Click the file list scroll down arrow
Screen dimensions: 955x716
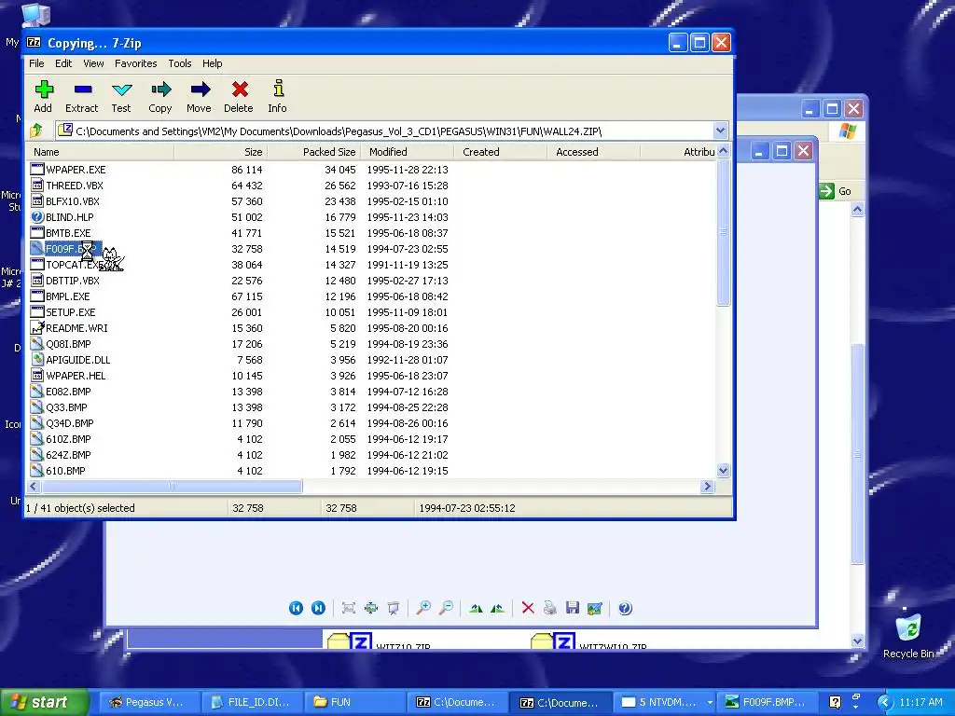pyautogui.click(x=723, y=470)
